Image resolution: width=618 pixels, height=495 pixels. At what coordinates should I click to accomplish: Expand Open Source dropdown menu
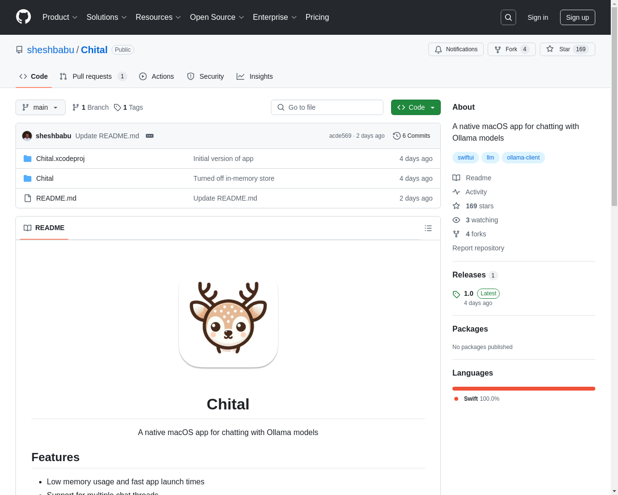click(x=217, y=17)
